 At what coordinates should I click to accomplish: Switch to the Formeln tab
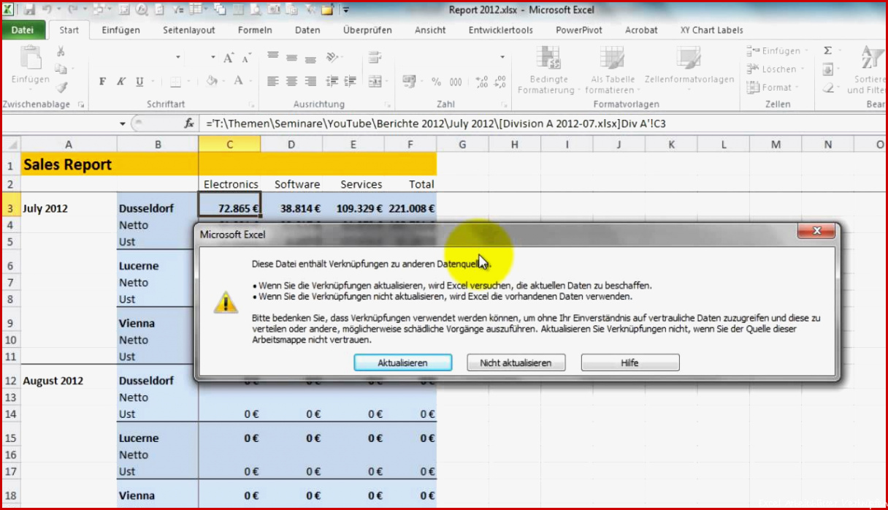coord(255,30)
